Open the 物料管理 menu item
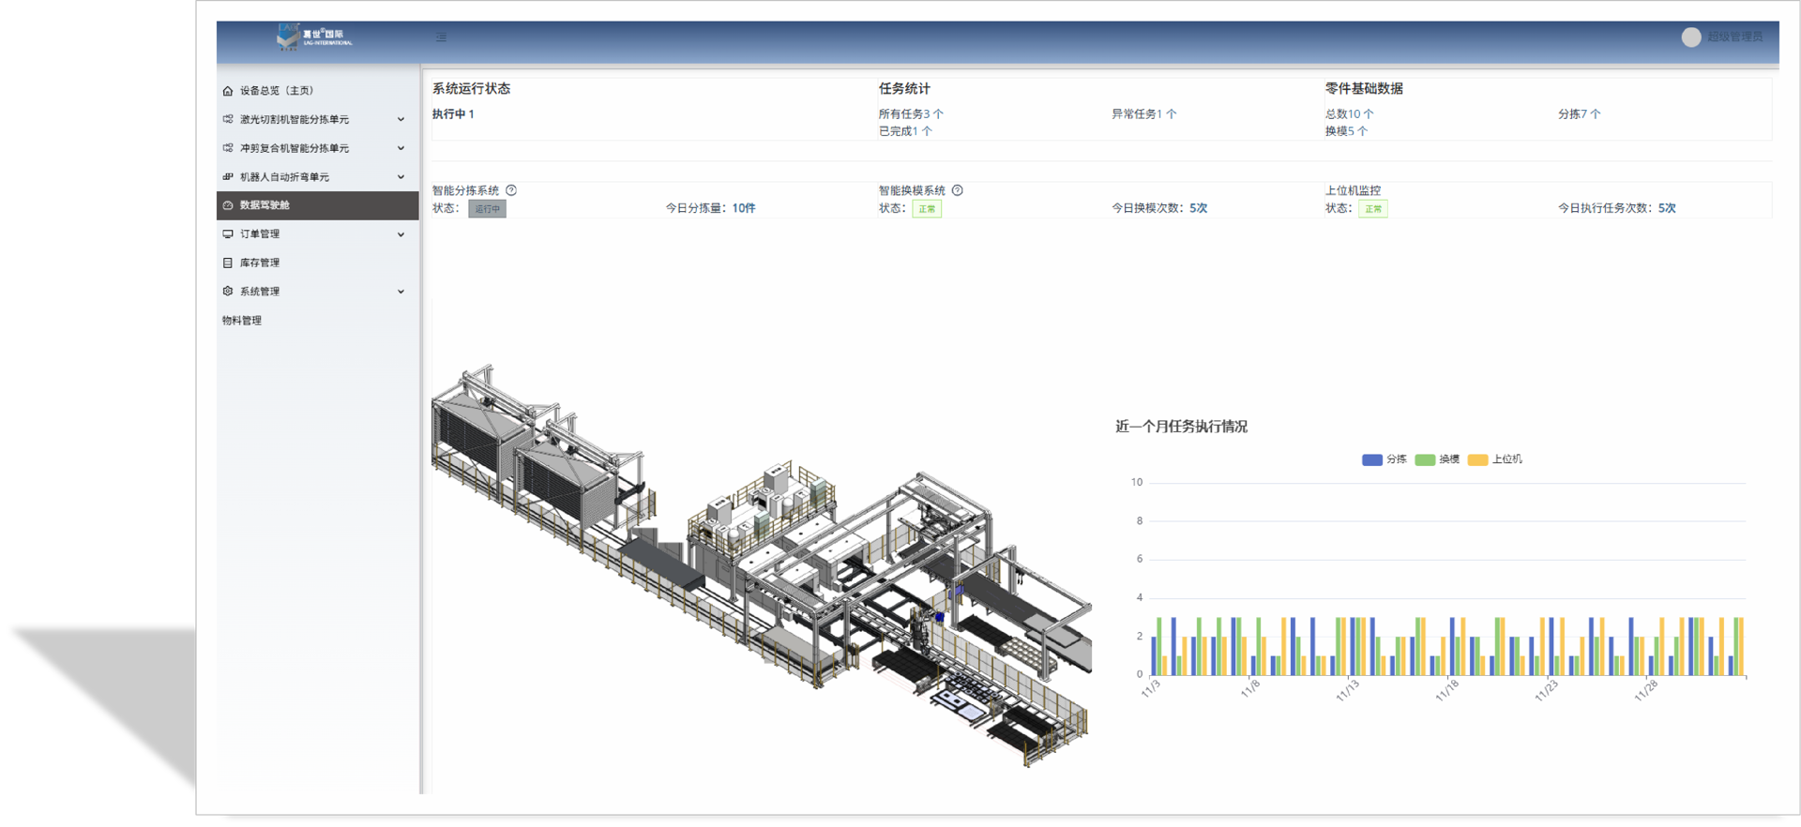 242,321
